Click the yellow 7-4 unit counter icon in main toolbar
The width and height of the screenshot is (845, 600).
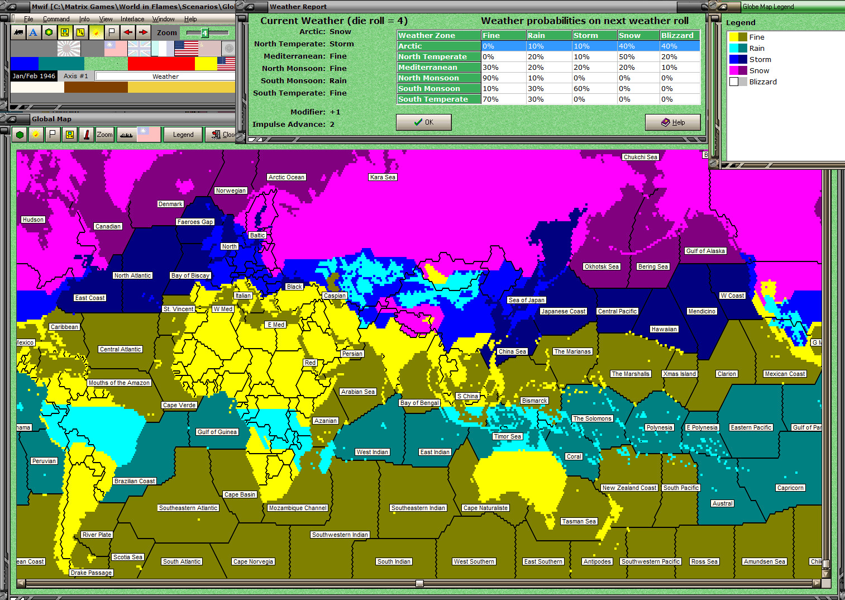pos(65,32)
